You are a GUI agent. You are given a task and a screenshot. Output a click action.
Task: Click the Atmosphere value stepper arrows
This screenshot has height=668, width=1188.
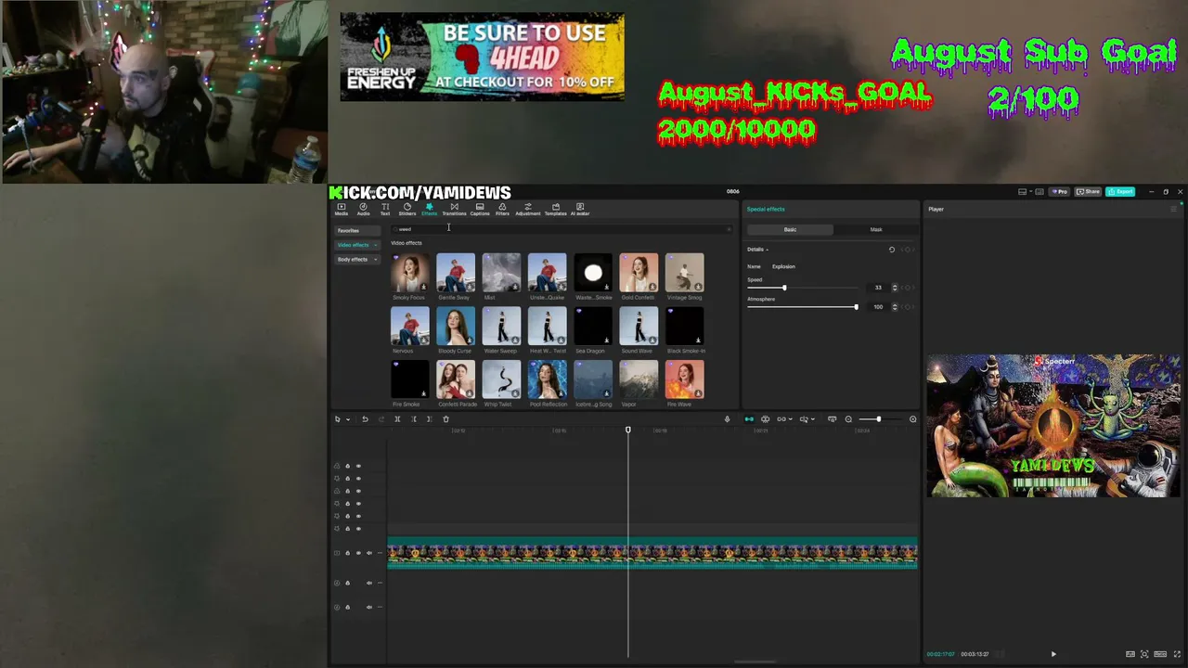pyautogui.click(x=895, y=307)
